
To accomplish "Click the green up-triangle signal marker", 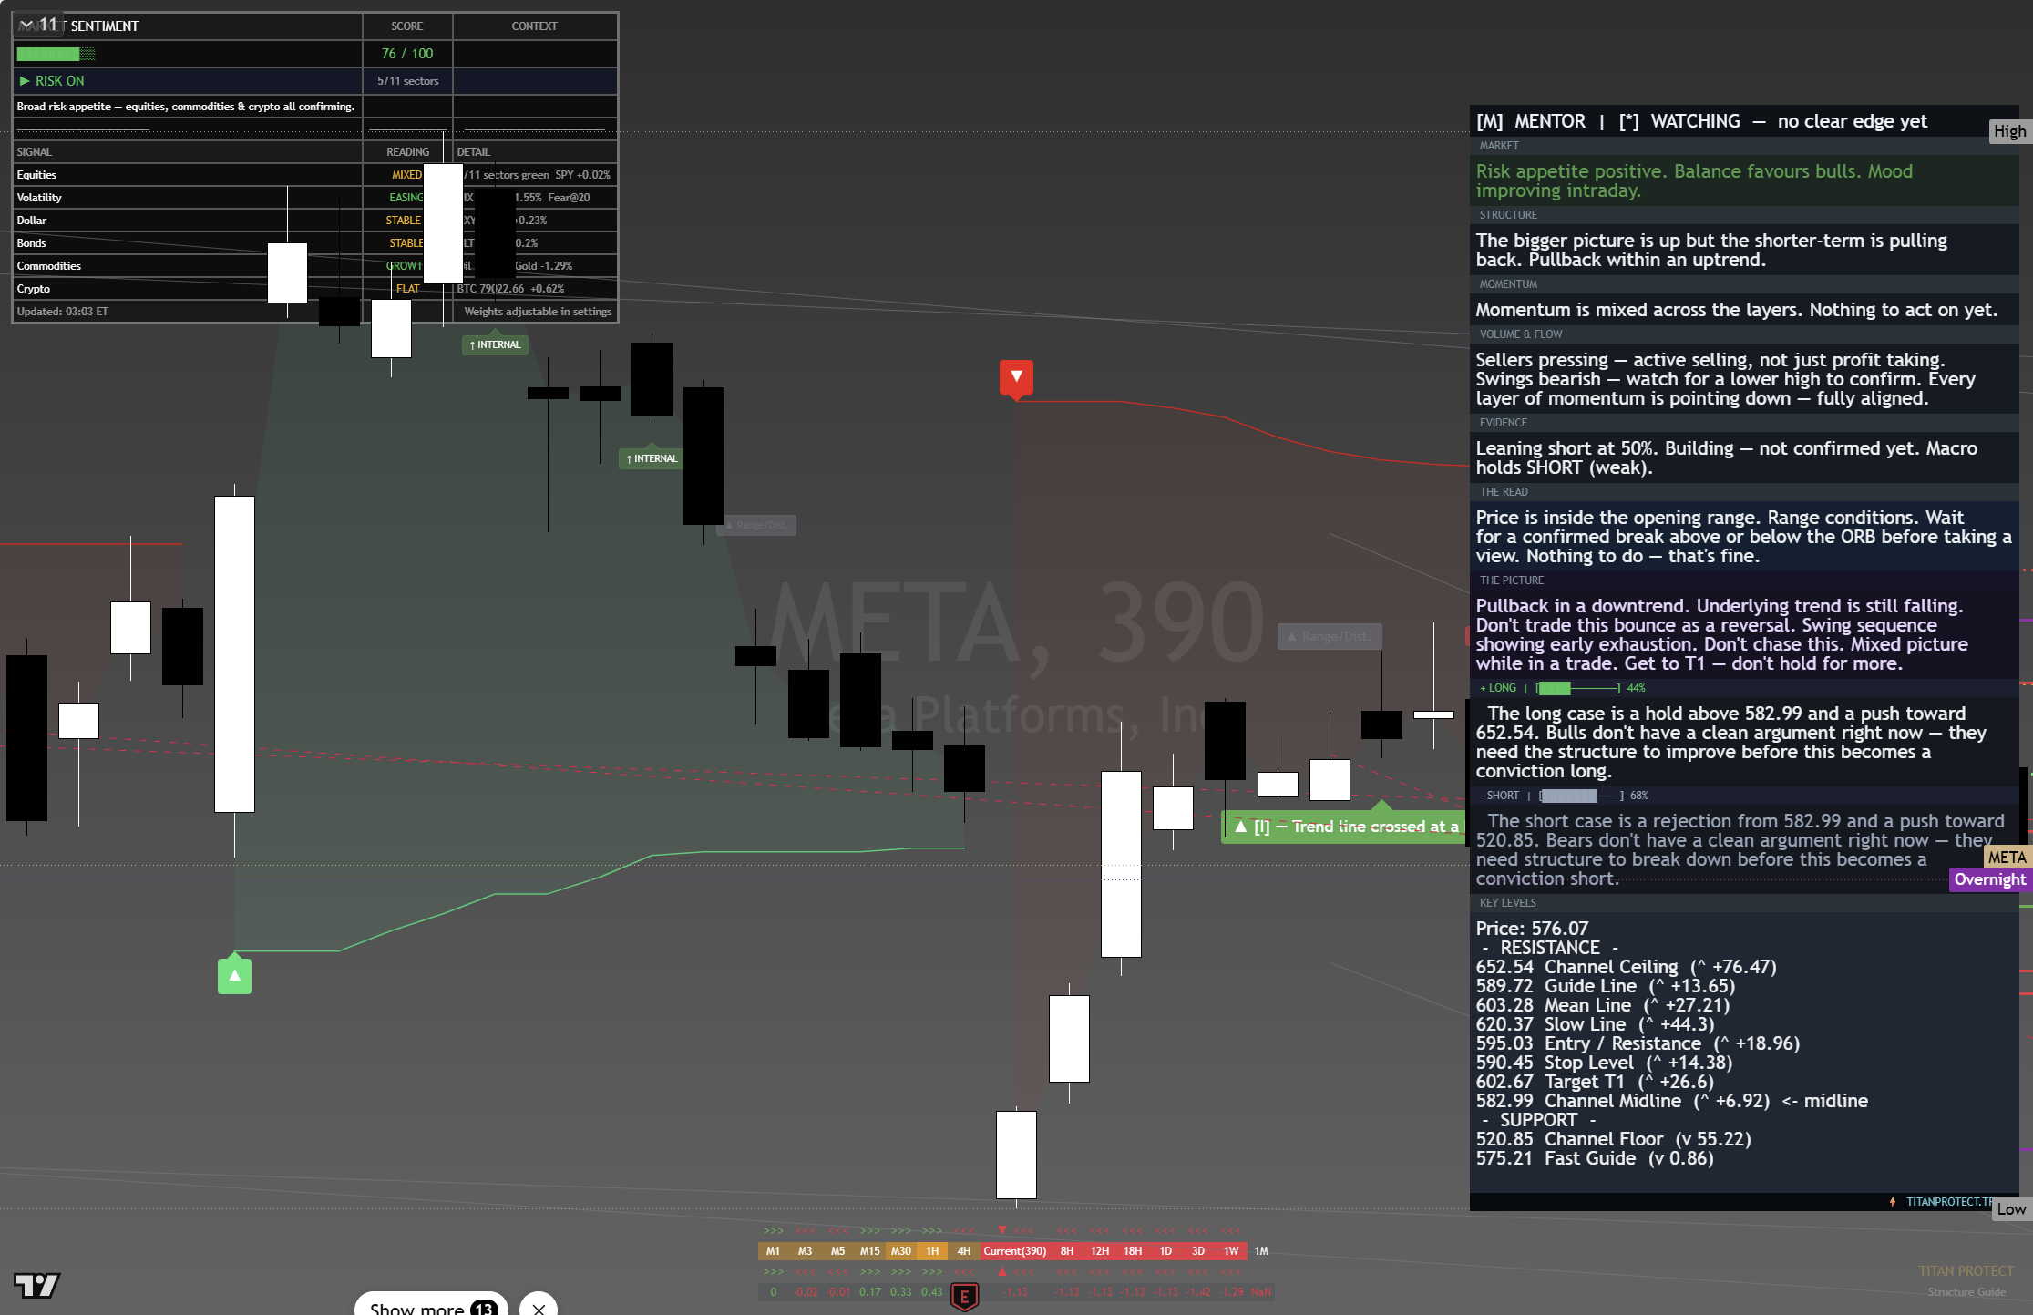I will 234,975.
